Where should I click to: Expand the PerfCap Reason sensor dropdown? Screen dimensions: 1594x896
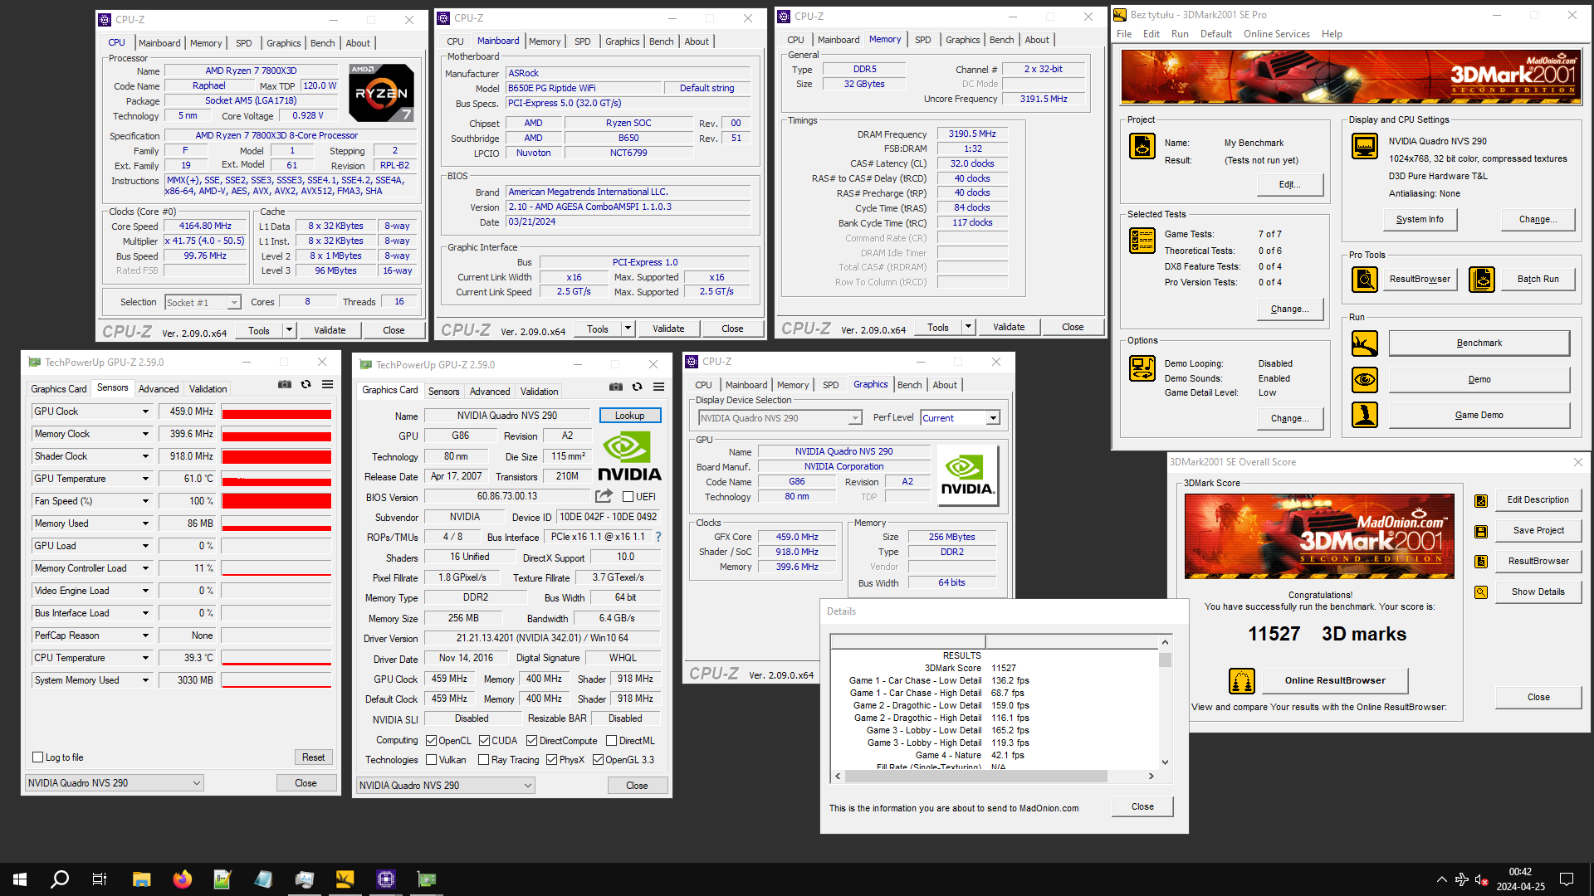click(145, 635)
